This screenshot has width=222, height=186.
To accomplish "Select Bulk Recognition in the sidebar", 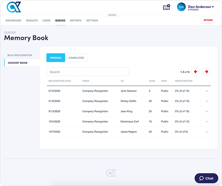I will (x=20, y=55).
